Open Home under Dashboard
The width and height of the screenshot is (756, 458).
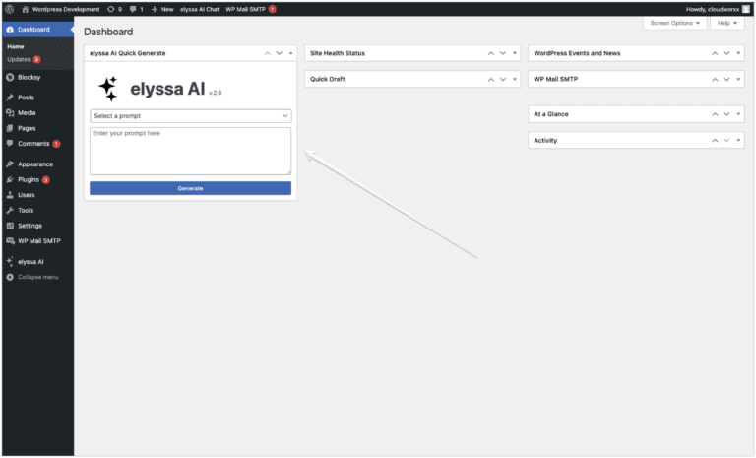point(16,47)
